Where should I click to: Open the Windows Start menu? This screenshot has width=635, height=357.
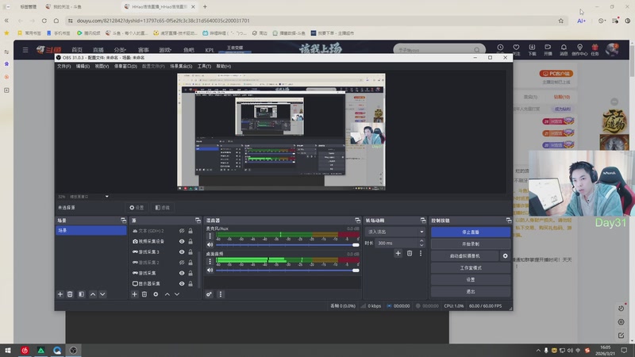point(8,350)
